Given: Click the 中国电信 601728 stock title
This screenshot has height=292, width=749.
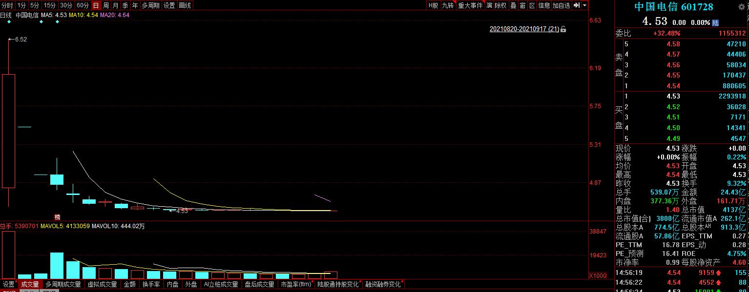Looking at the screenshot, I should point(673,7).
